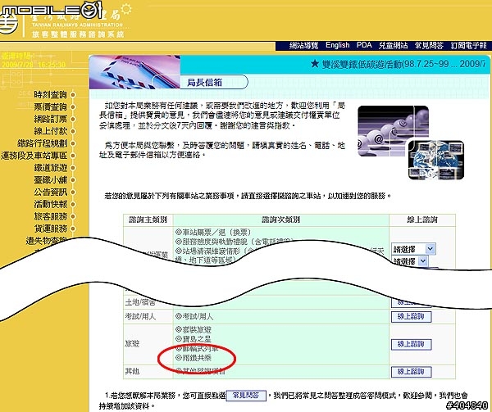Image resolution: width=492 pixels, height=412 pixels.
Task: Open 旅客服務 passenger service in sidebar
Action: pyautogui.click(x=51, y=216)
